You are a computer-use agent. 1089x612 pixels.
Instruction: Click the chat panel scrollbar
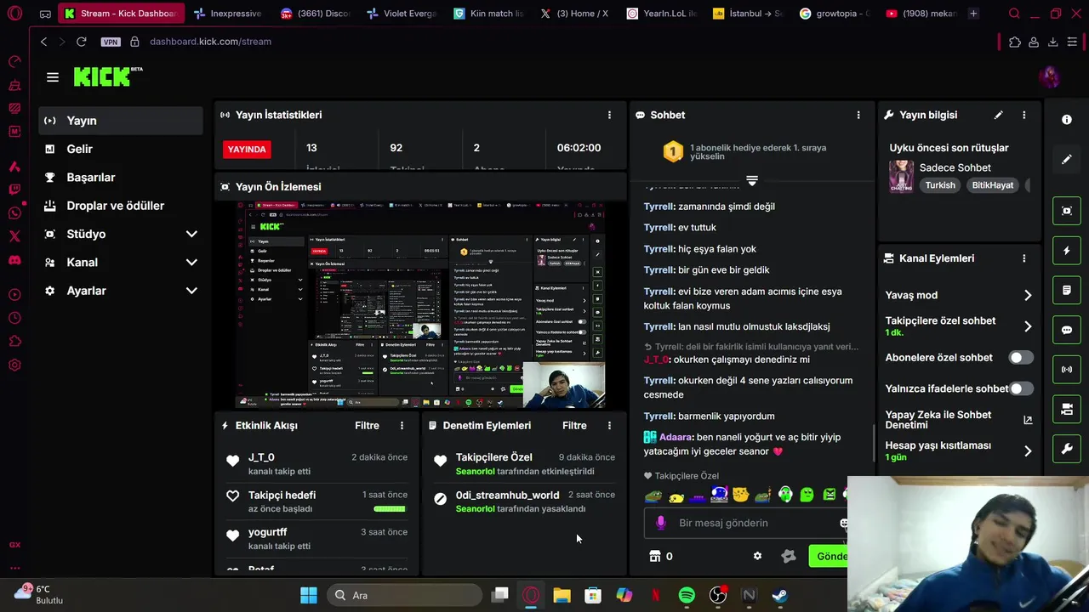tap(873, 442)
